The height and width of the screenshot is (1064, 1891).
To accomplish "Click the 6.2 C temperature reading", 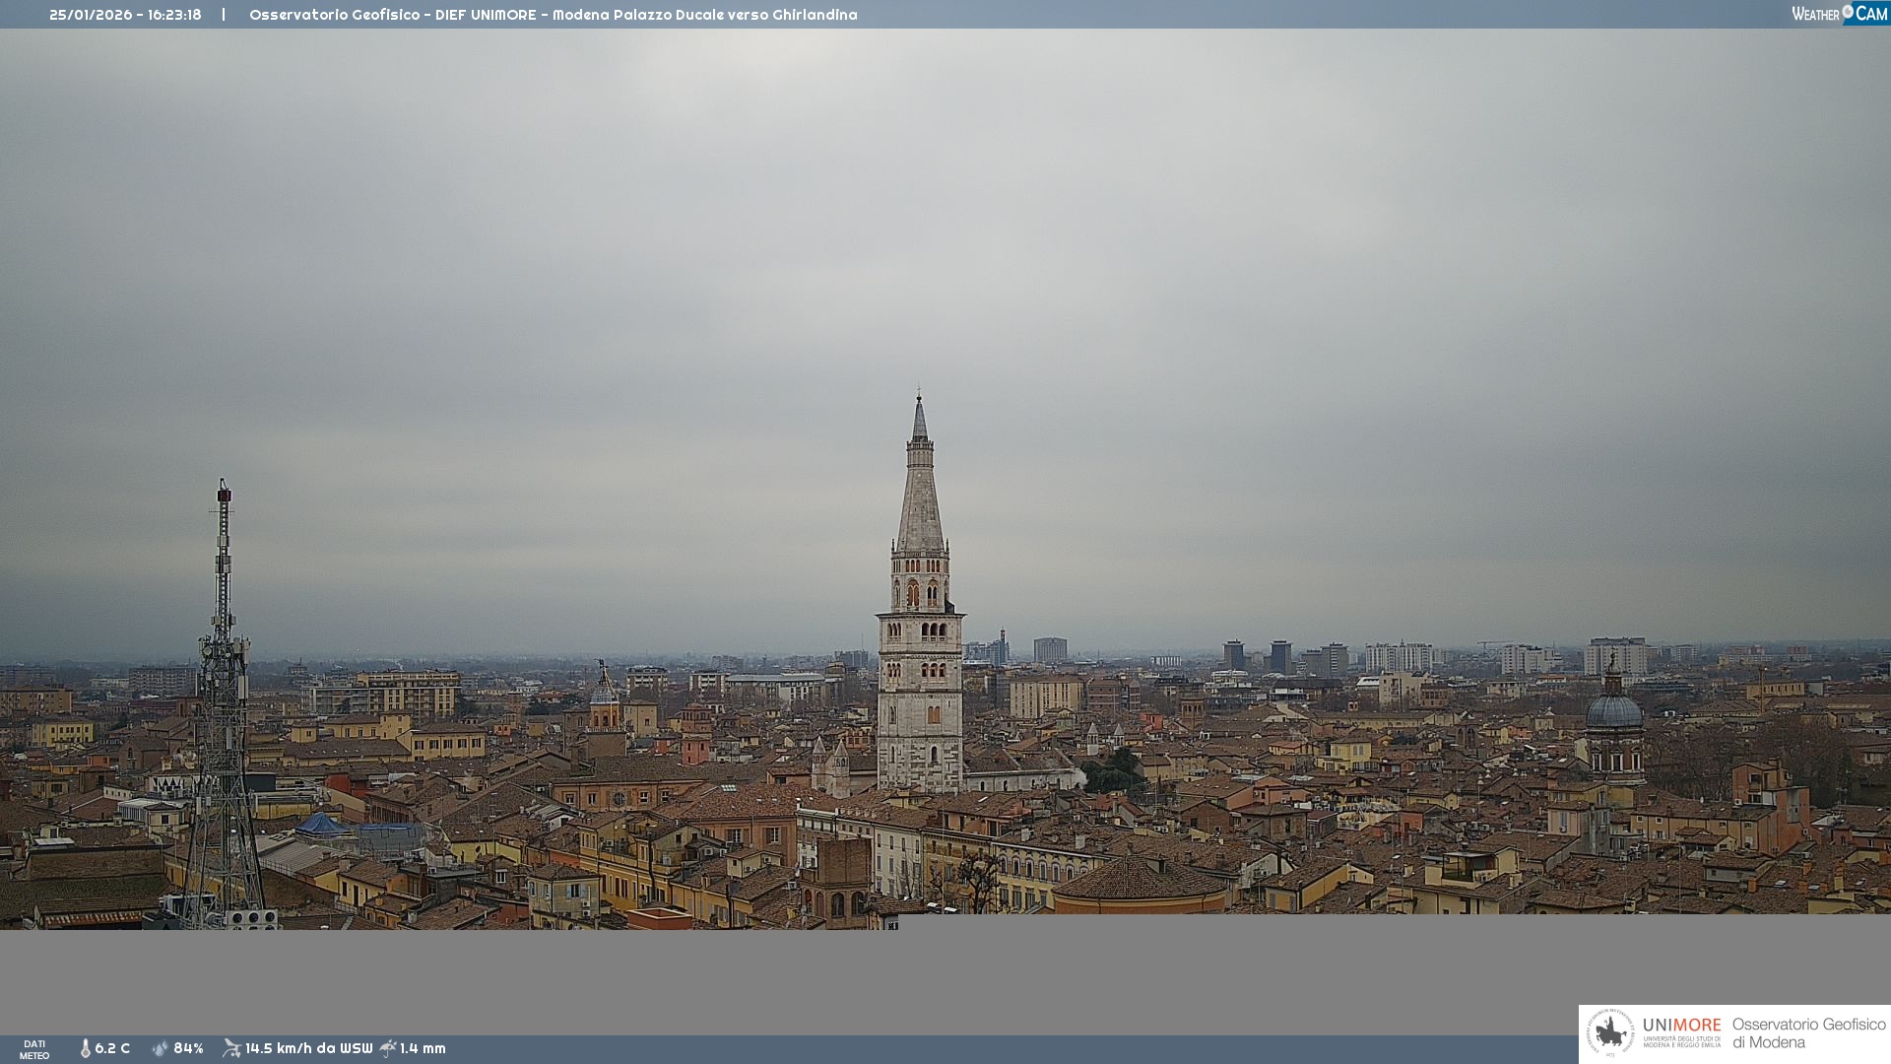I will point(112,1048).
